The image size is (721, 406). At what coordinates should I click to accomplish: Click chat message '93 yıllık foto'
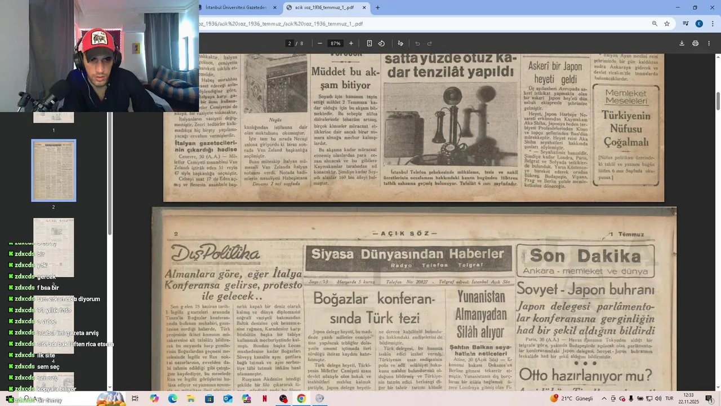click(54, 310)
